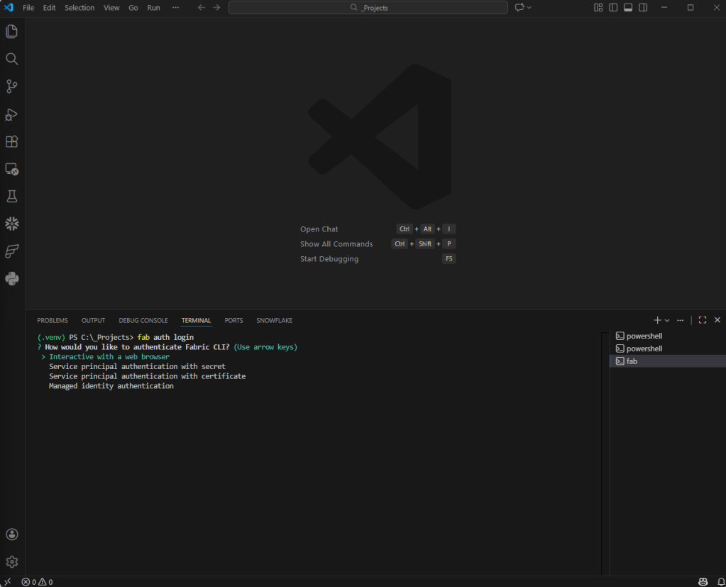Open the terminal panel more actions menu
Screen dimensions: 726x587
681,320
